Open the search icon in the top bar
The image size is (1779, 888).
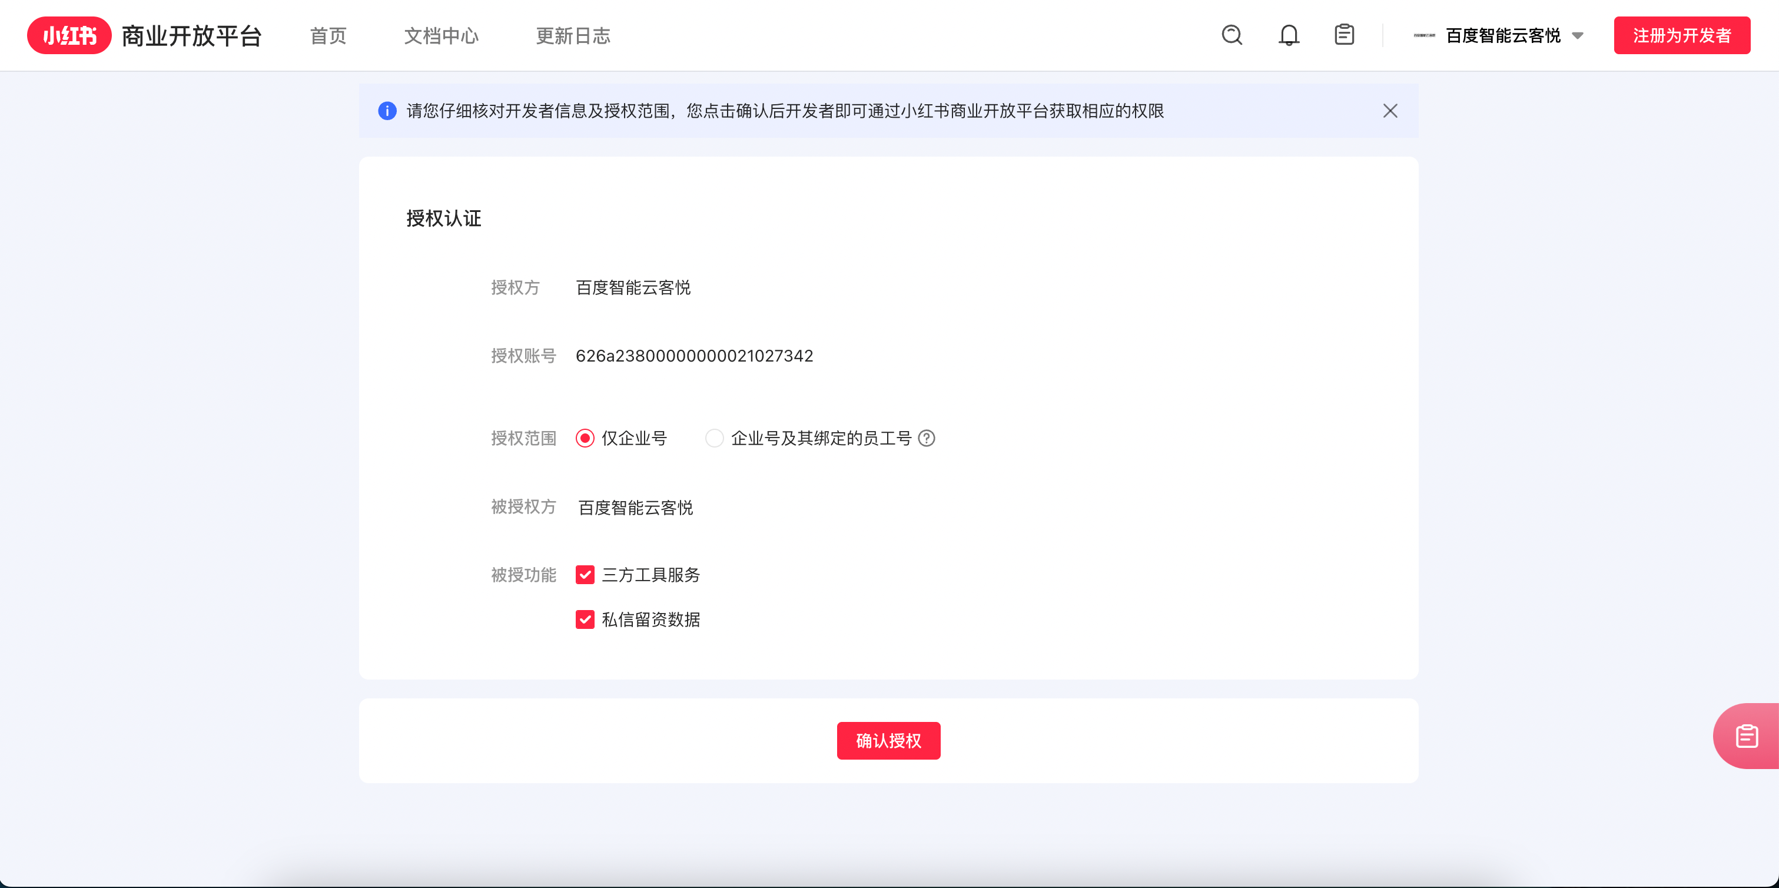coord(1232,35)
